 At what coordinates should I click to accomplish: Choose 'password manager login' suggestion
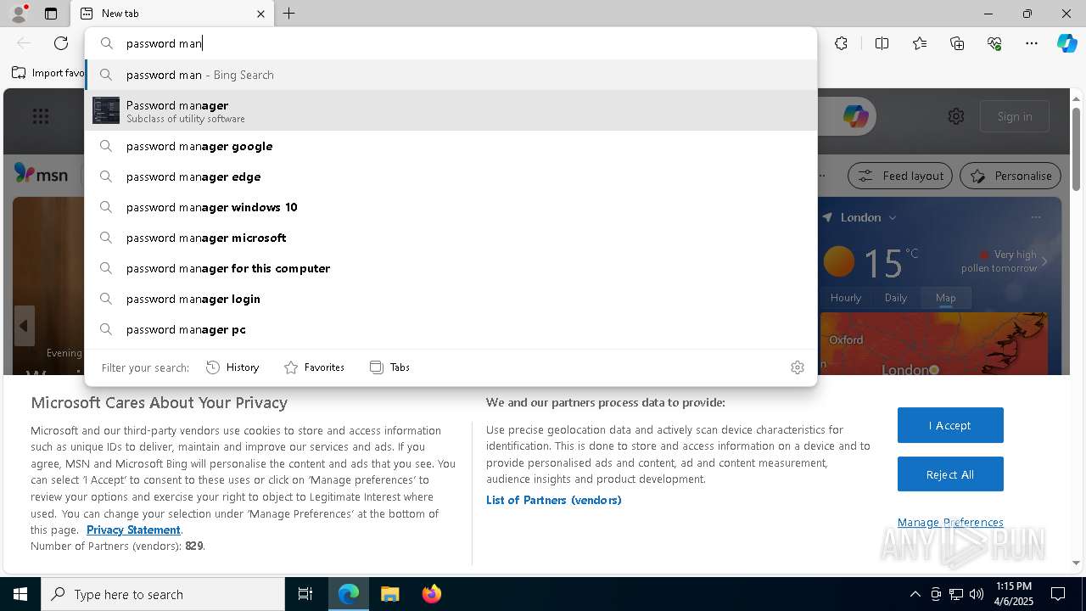pyautogui.click(x=451, y=299)
